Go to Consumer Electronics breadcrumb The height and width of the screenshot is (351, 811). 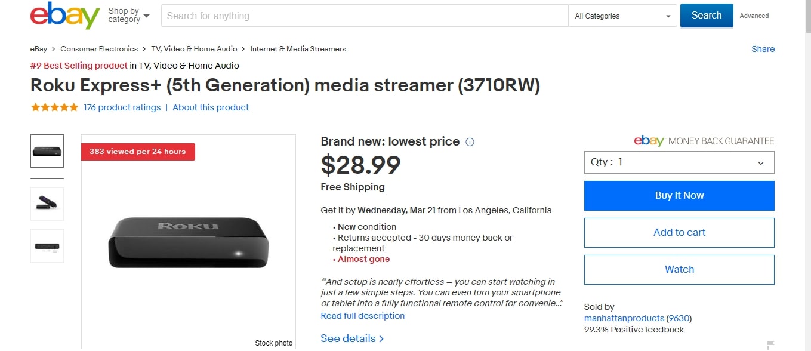pyautogui.click(x=99, y=49)
